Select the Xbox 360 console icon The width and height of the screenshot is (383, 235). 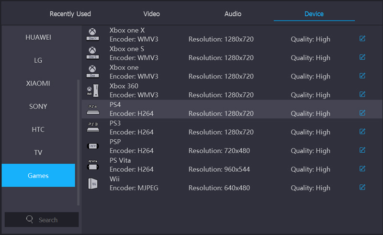(x=92, y=90)
